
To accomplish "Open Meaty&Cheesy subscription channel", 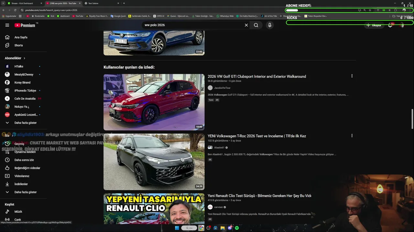I will coord(23,74).
